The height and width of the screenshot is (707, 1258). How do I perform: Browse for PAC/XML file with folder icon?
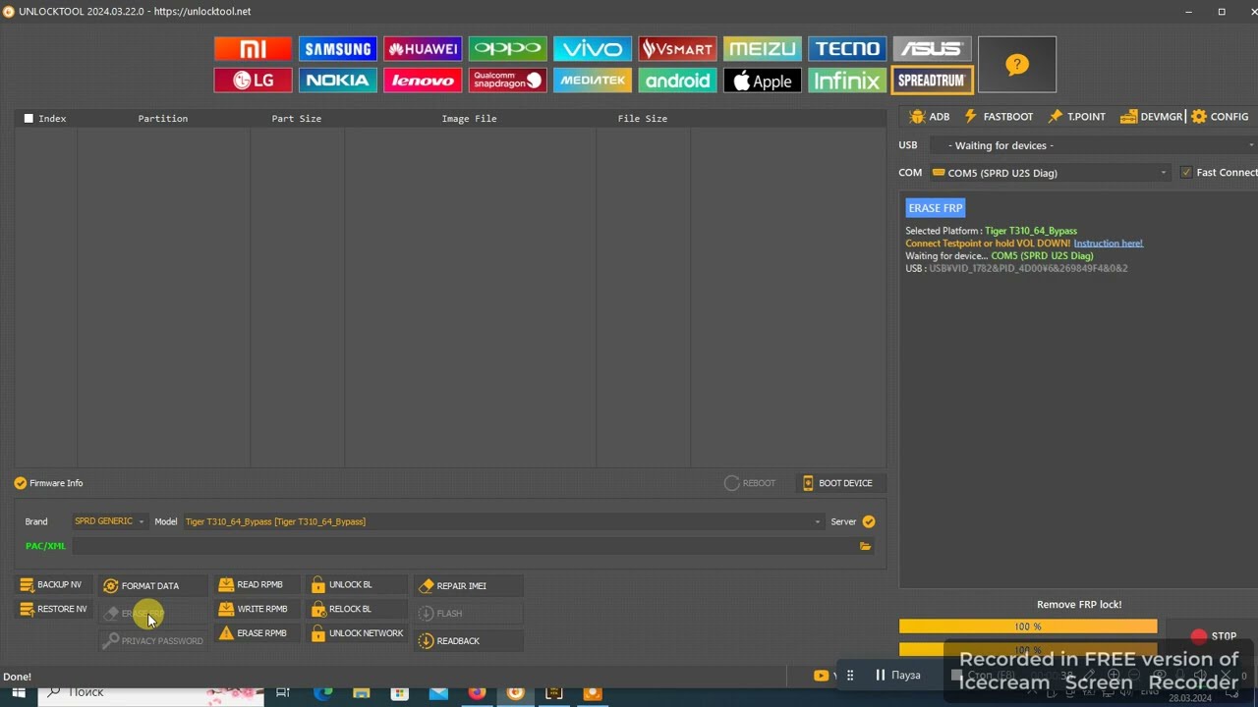pyautogui.click(x=865, y=546)
